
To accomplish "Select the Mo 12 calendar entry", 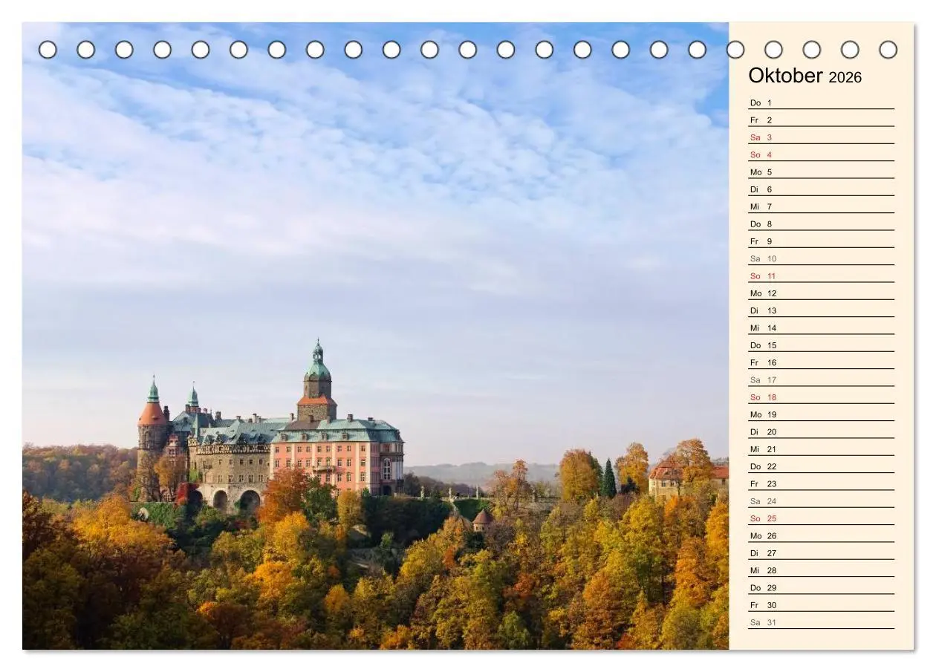I will 821,293.
